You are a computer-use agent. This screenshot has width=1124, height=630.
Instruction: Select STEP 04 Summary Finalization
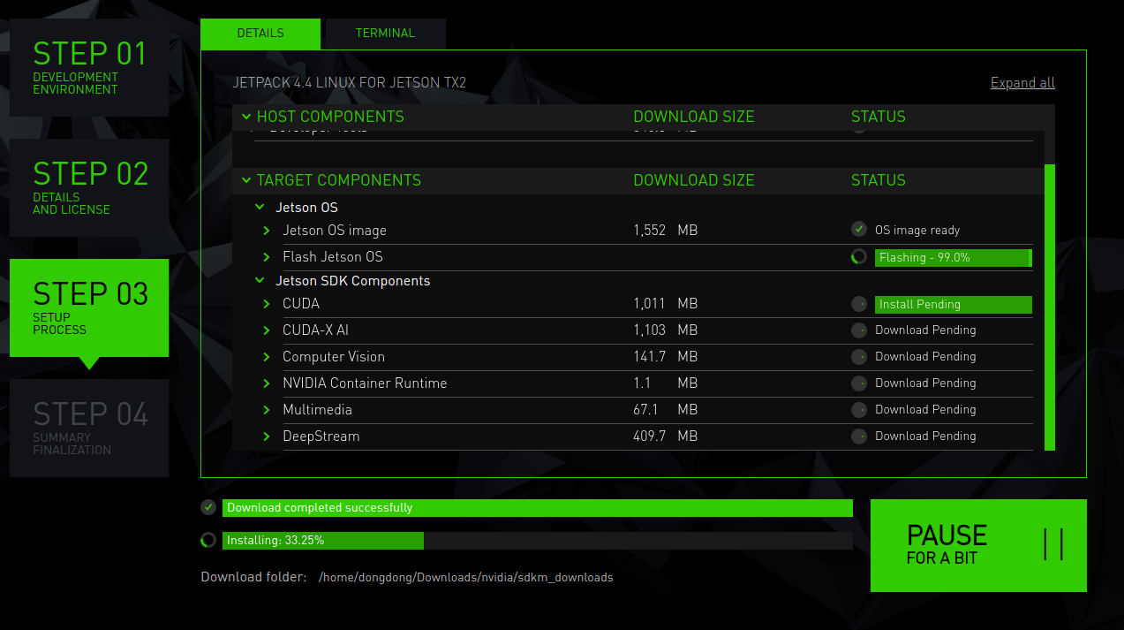(89, 428)
